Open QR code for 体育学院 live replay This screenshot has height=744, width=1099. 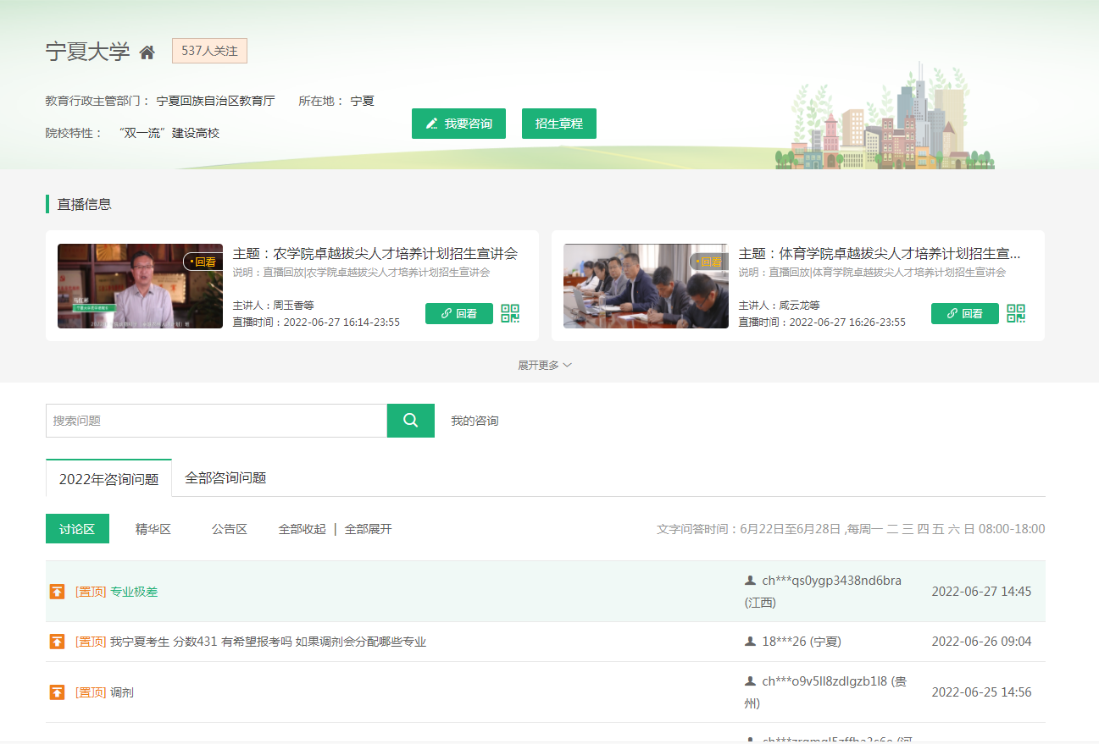click(x=1016, y=314)
